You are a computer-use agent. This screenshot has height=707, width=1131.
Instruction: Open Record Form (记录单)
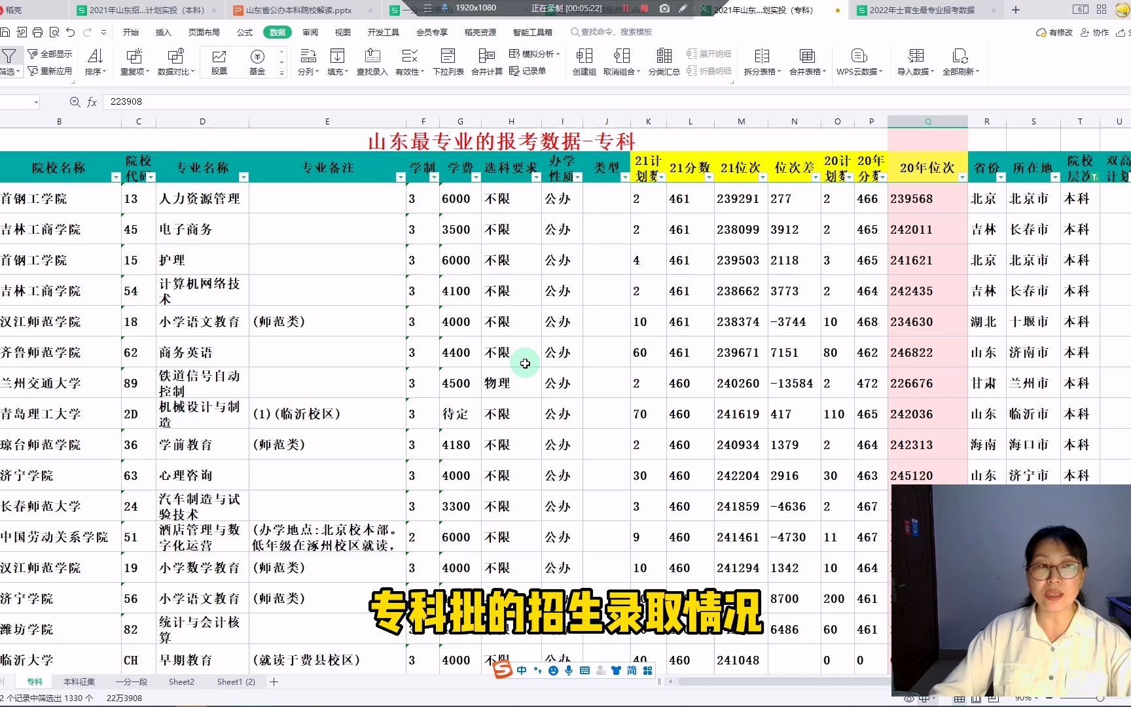pyautogui.click(x=528, y=71)
